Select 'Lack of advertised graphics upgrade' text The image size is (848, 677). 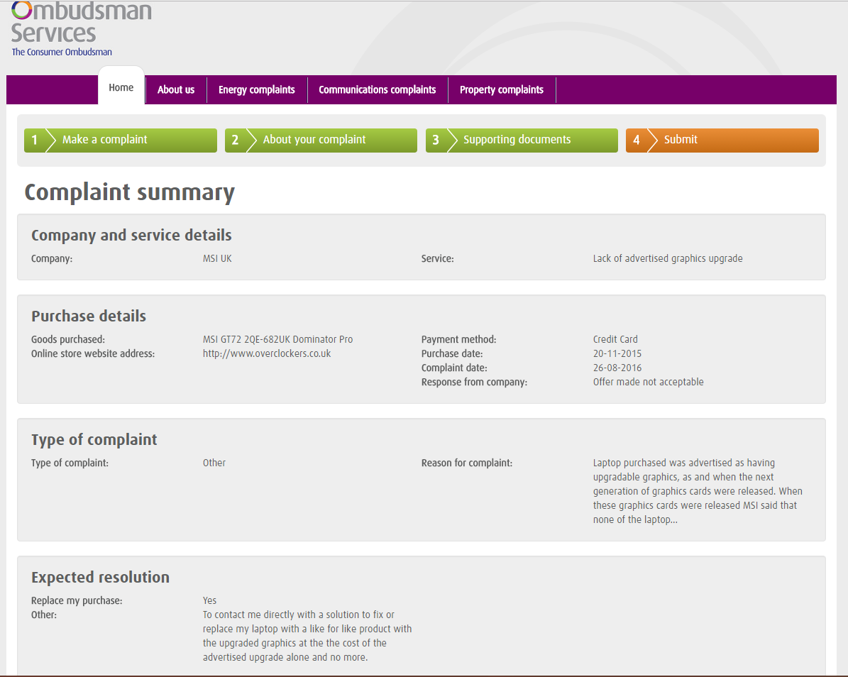667,258
